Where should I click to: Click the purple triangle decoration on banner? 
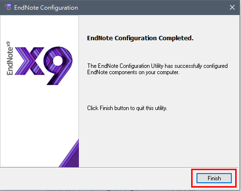pos(69,153)
